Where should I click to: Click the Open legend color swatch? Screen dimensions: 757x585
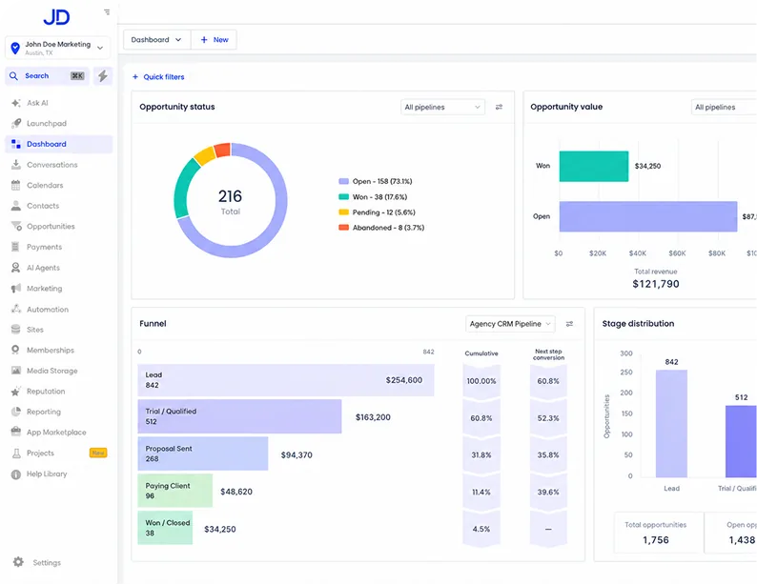coord(343,181)
